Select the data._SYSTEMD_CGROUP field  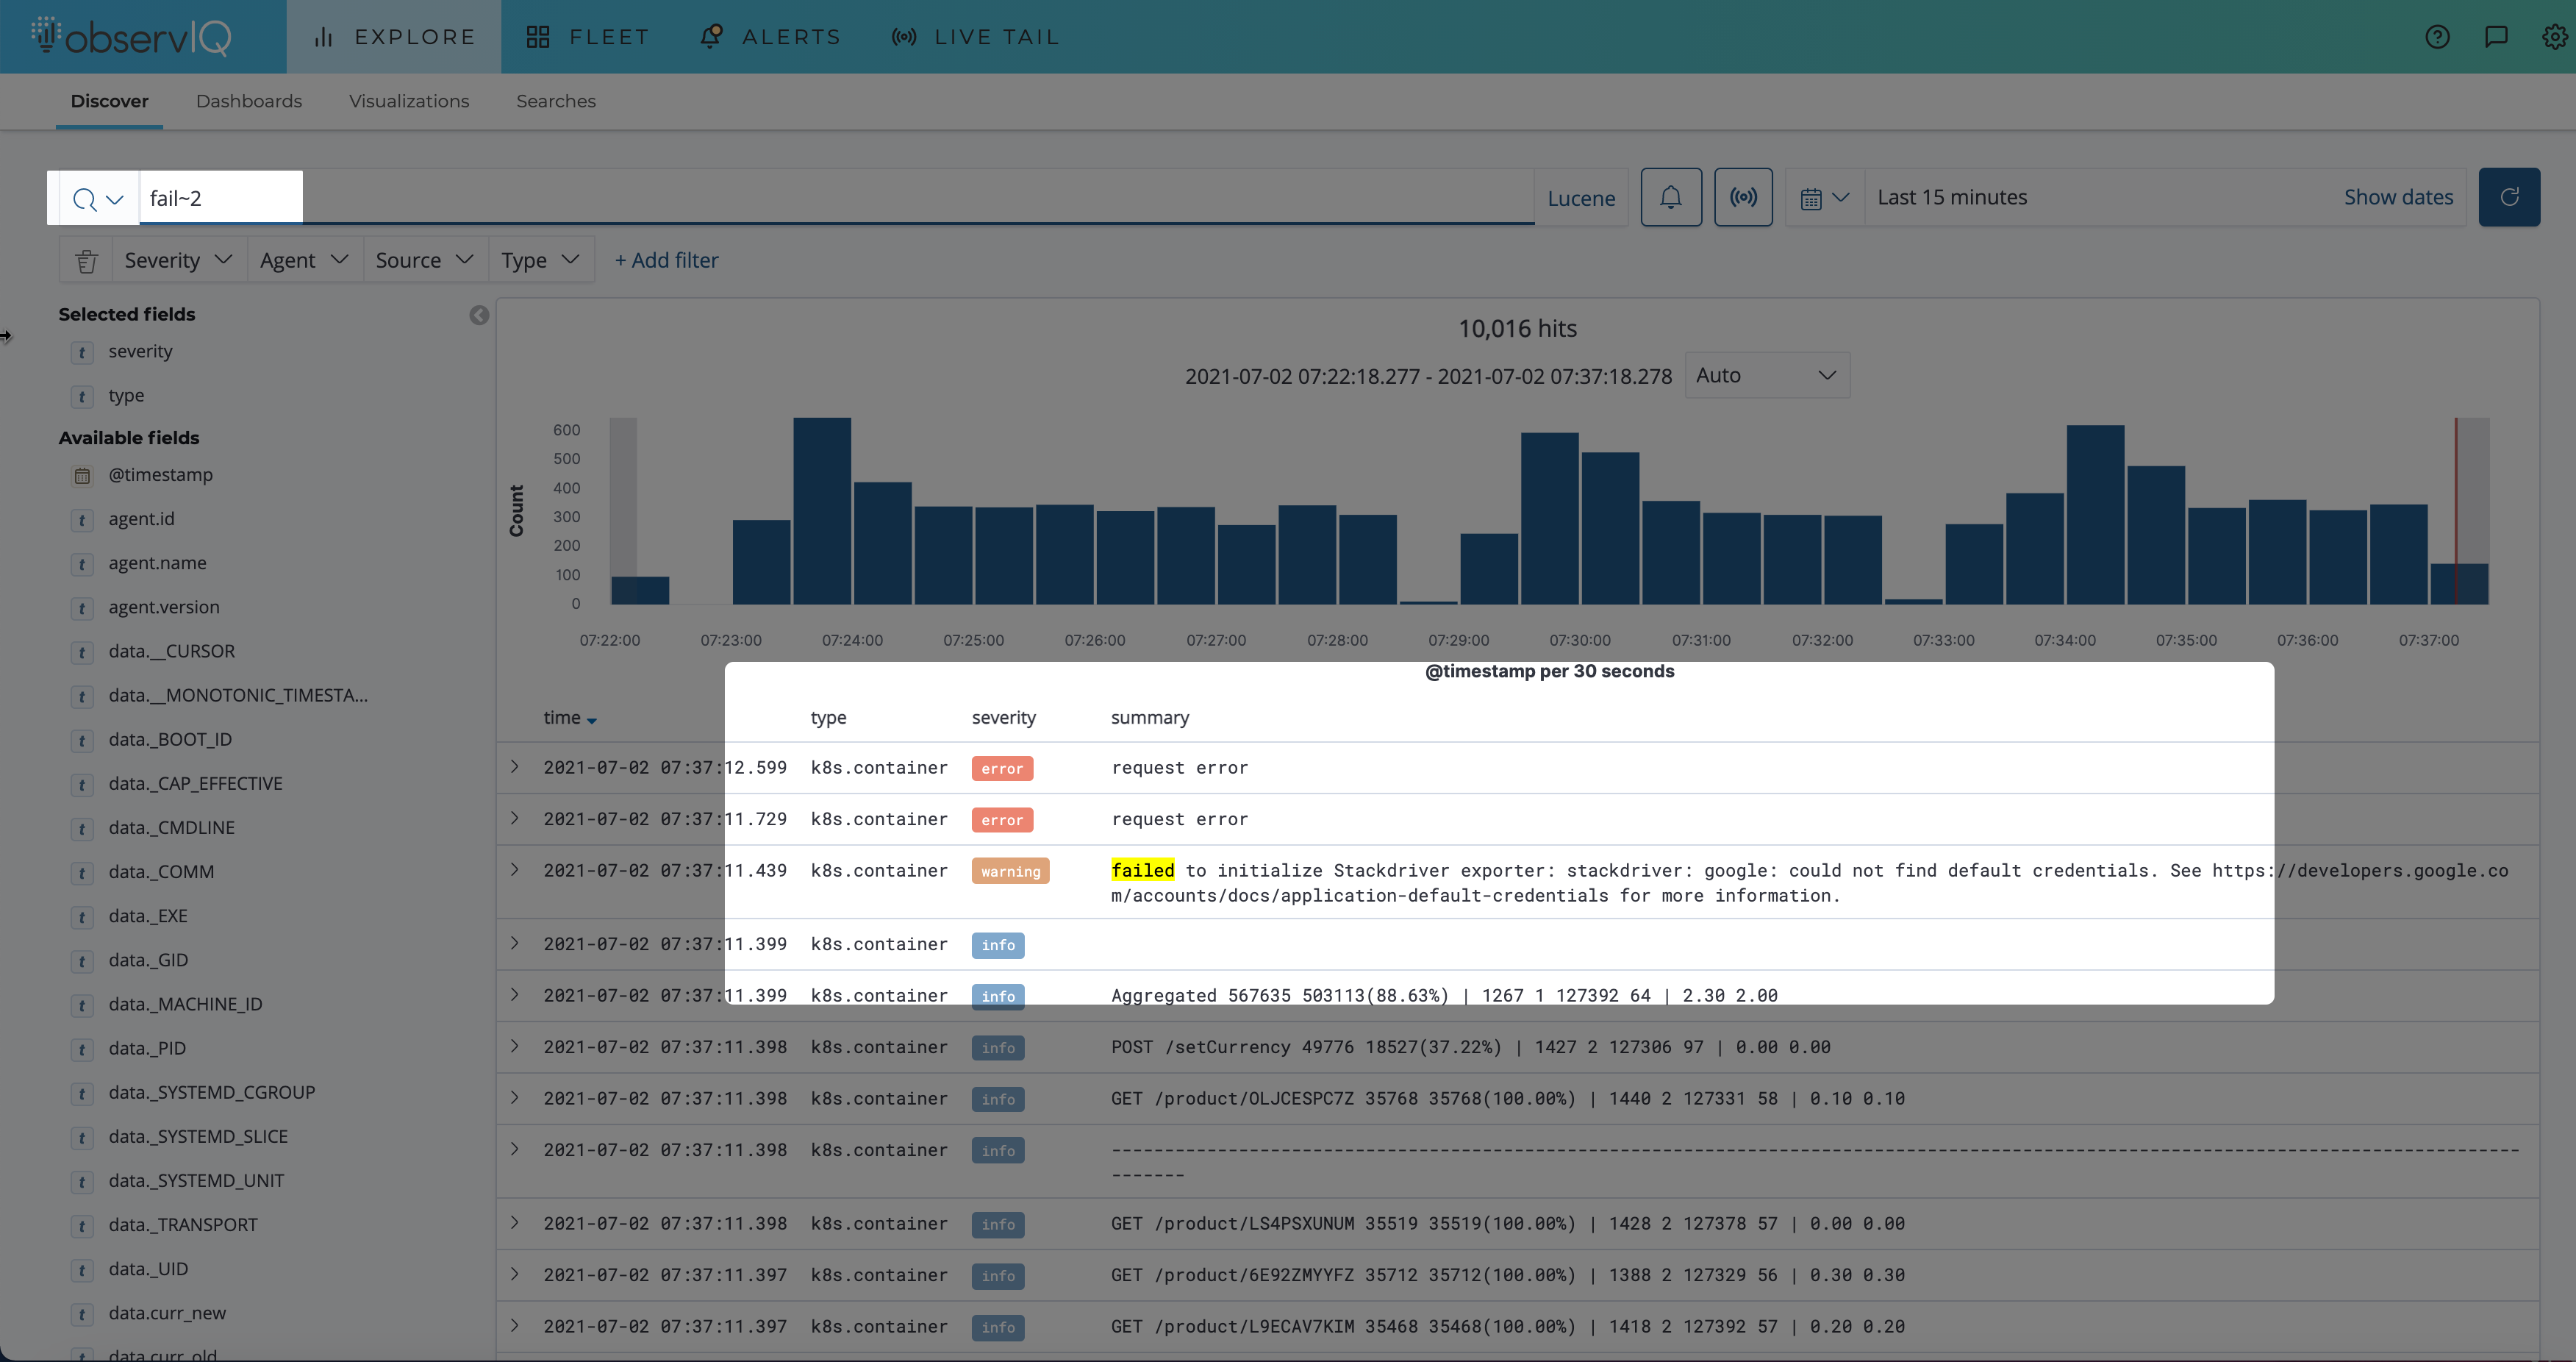click(x=212, y=1093)
